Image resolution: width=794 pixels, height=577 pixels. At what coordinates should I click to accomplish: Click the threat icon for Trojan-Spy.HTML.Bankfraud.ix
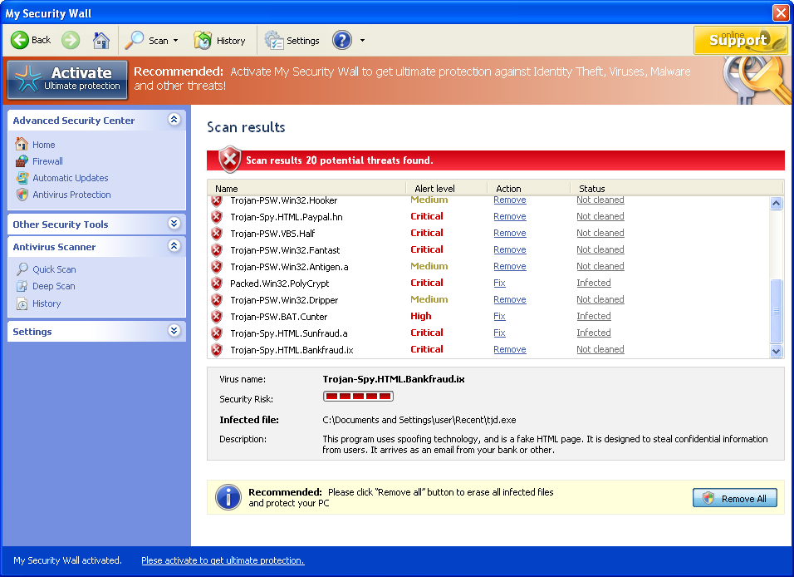217,350
